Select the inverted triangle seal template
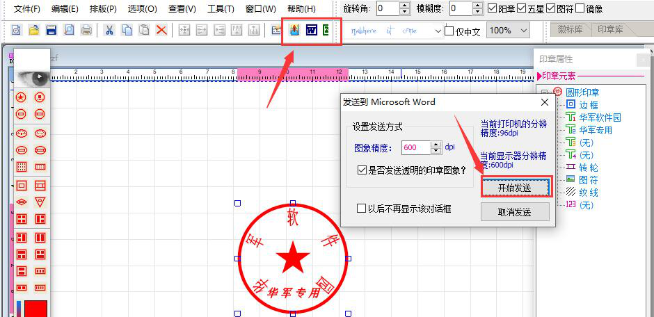Viewport: 654px width, 317px height. [x=40, y=202]
